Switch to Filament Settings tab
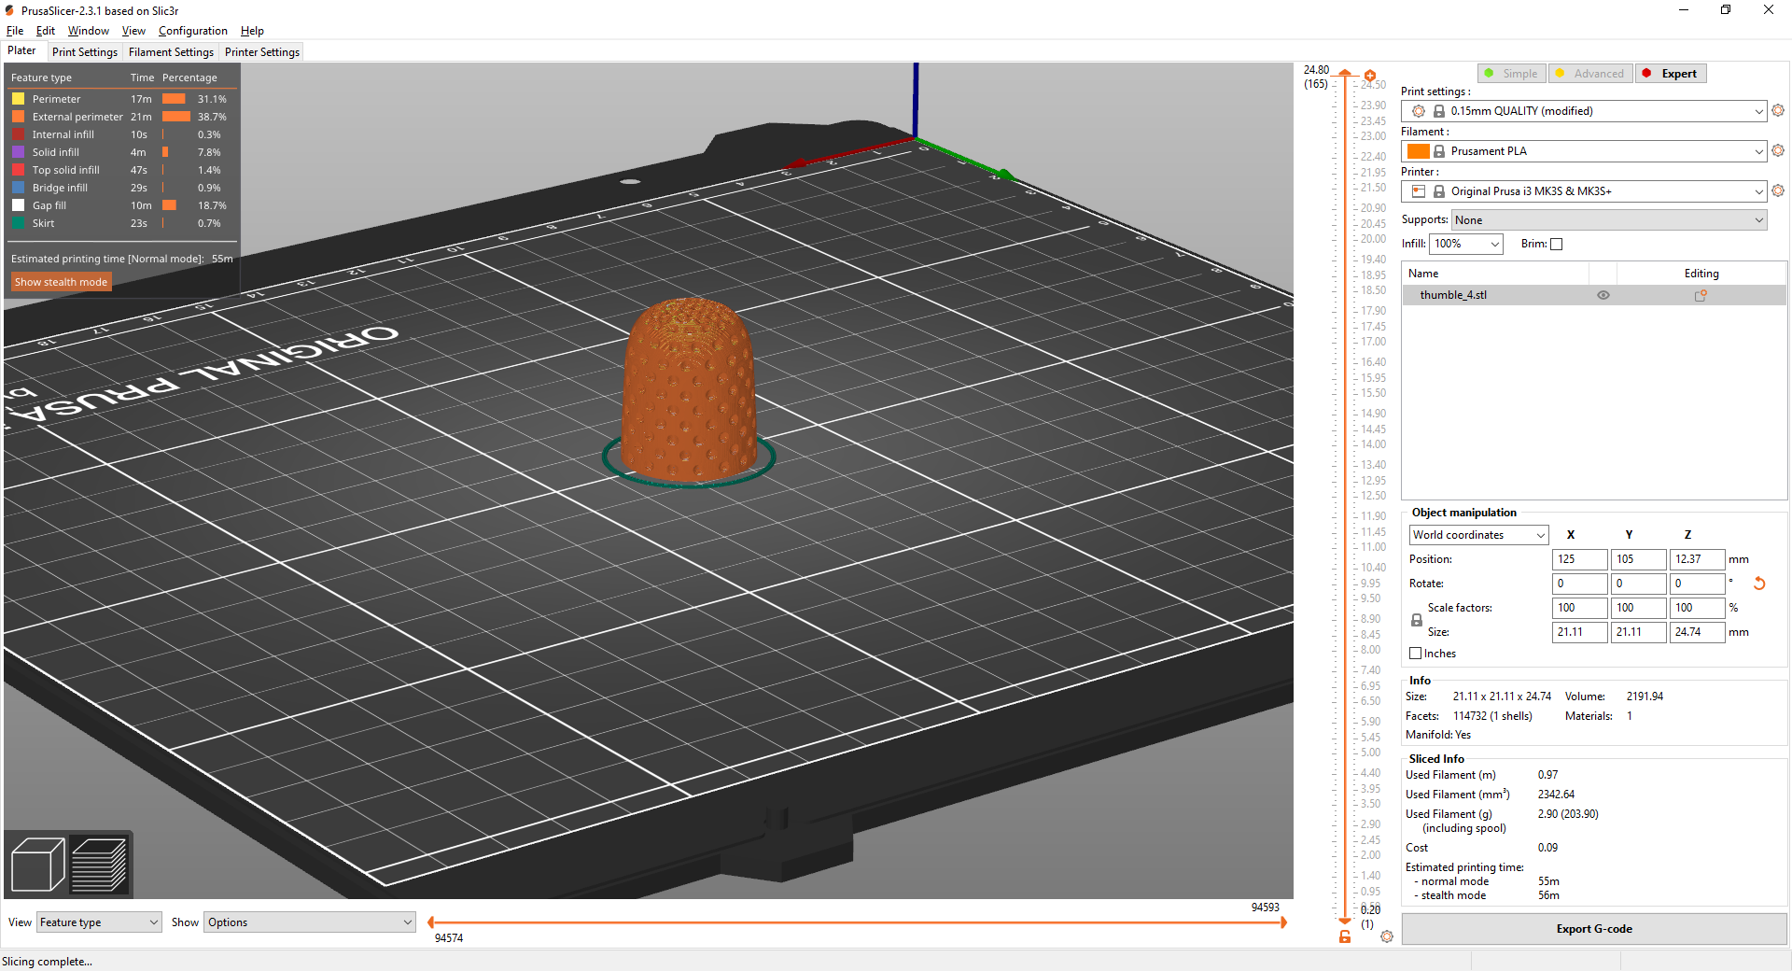The image size is (1792, 971). pyautogui.click(x=171, y=52)
